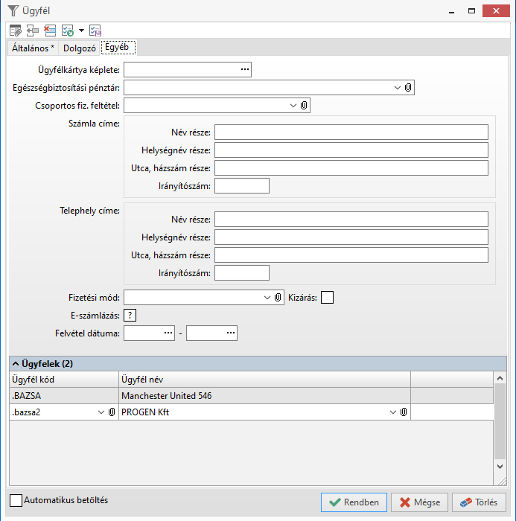This screenshot has width=516, height=521.
Task: Click the paperclip icon in Csoportos fiz. feltétel
Action: [304, 106]
